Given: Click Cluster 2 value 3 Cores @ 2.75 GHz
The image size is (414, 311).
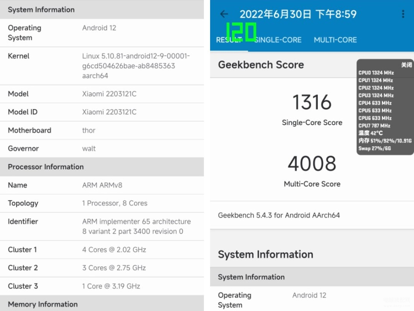Looking at the screenshot, I should coord(114,268).
